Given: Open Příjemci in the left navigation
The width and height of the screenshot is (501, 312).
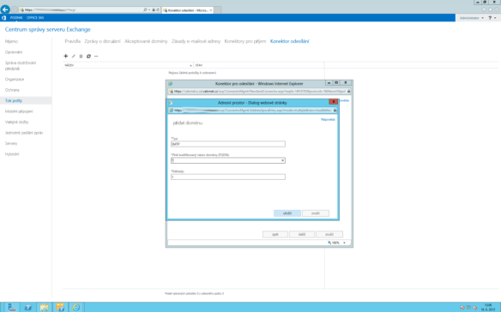Looking at the screenshot, I should tap(11, 41).
